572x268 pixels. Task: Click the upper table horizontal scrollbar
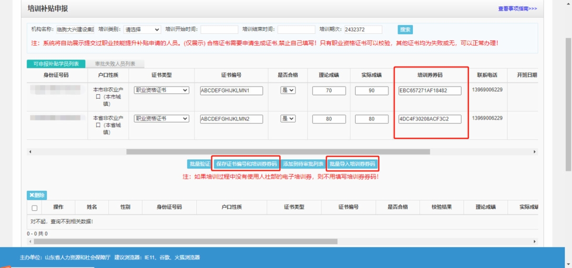pyautogui.click(x=278, y=152)
